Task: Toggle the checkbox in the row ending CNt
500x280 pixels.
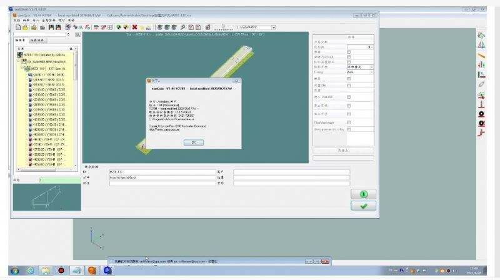Action: point(349,86)
